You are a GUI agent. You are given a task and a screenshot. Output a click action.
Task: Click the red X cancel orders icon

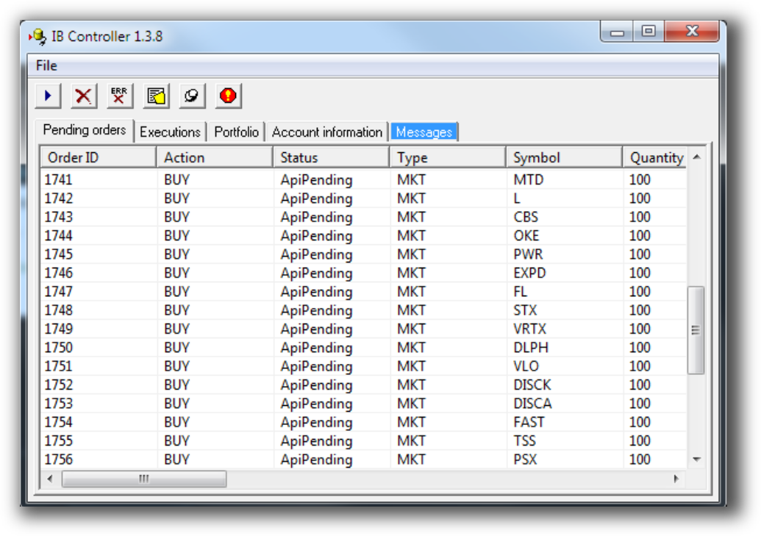coord(82,95)
